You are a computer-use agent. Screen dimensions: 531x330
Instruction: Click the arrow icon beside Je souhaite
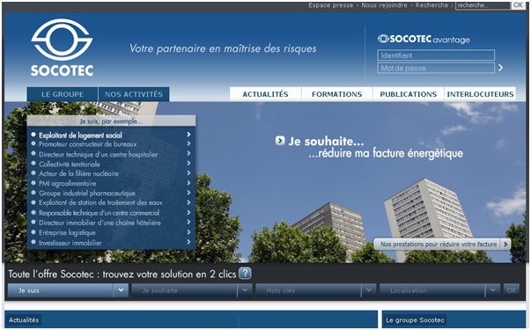point(280,141)
